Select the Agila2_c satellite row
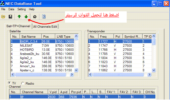170x100 pixels. pos(42,58)
